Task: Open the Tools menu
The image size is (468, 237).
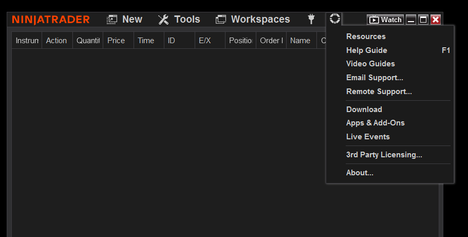Action: (179, 20)
